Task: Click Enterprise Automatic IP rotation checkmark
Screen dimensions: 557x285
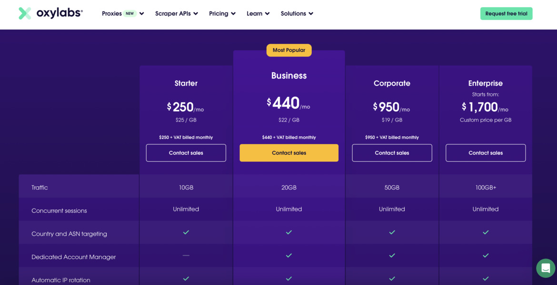Action: point(486,279)
